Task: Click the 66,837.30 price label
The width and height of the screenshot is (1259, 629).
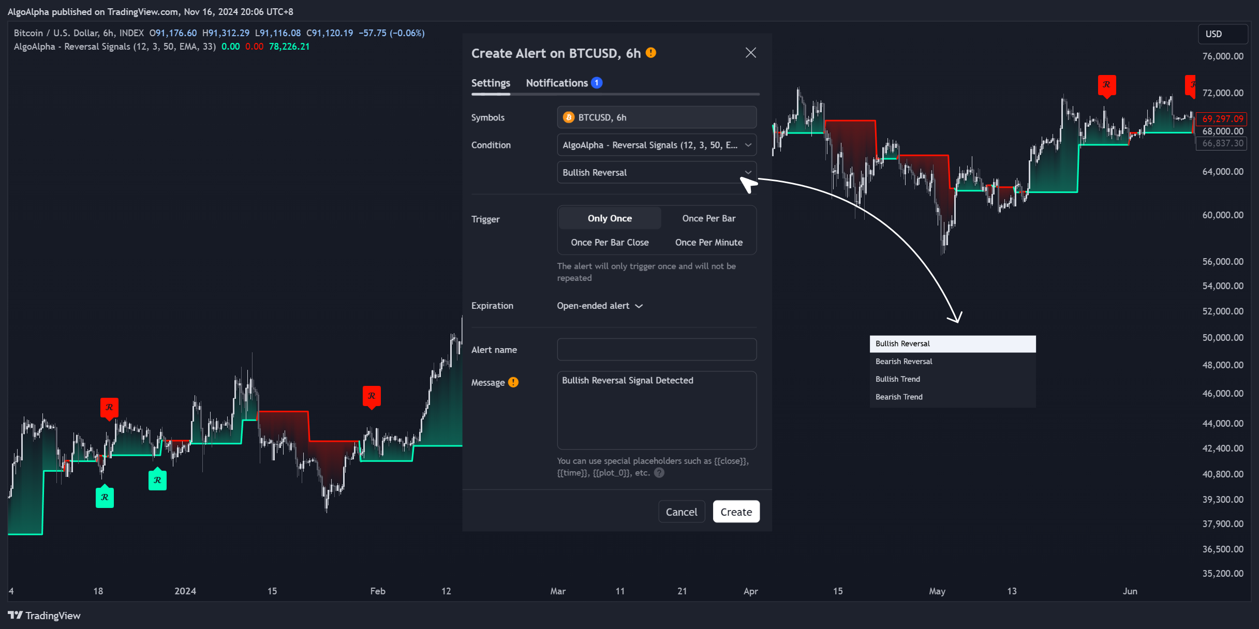Action: pyautogui.click(x=1222, y=143)
